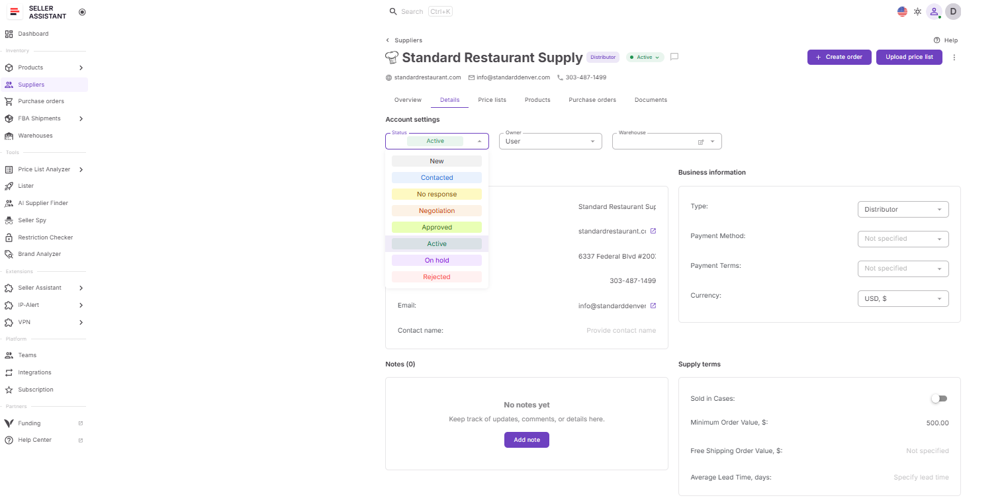Toggle the Sold in Cases switch
Viewport: 1004px width, 504px height.
[x=938, y=399]
